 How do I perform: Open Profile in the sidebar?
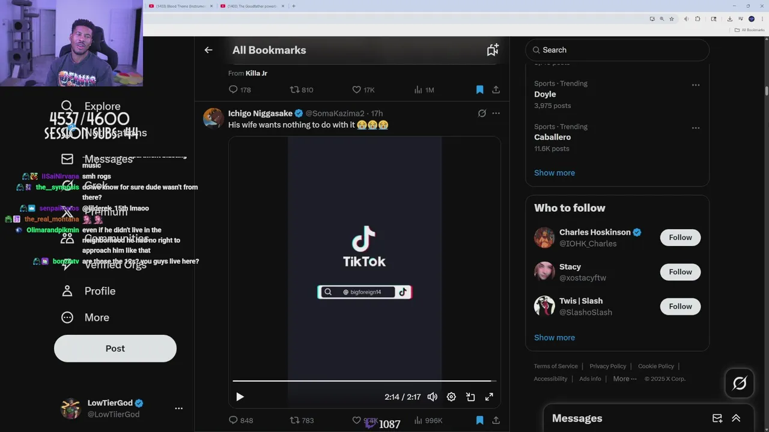(88, 291)
